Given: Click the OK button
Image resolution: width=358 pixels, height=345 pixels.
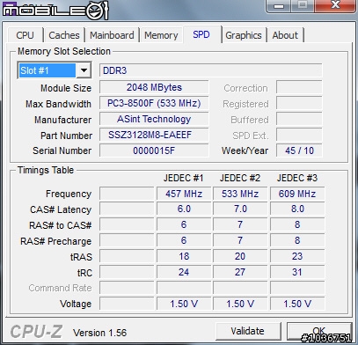Looking at the screenshot, I should point(319,331).
